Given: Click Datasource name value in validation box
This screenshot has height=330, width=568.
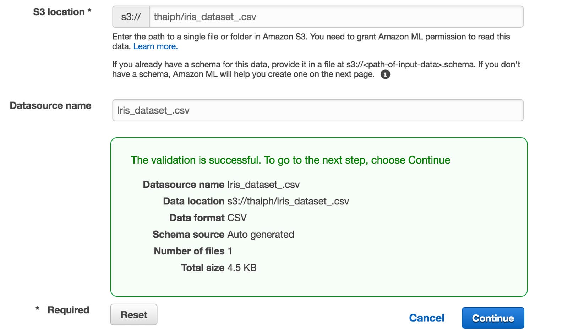Looking at the screenshot, I should point(263,185).
